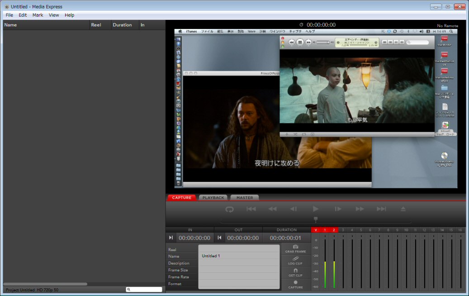
Task: Toggle loop playback in transport controls
Action: 229,209
